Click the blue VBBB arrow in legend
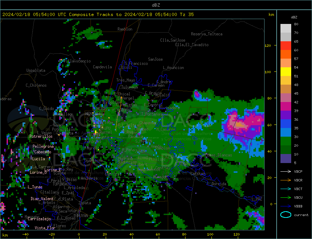 point(286,206)
